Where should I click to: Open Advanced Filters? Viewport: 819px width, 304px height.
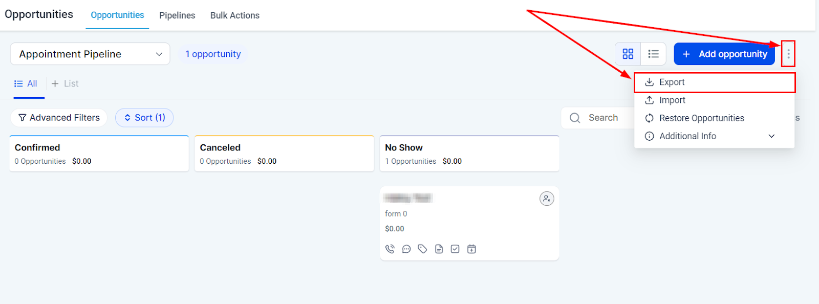[59, 118]
